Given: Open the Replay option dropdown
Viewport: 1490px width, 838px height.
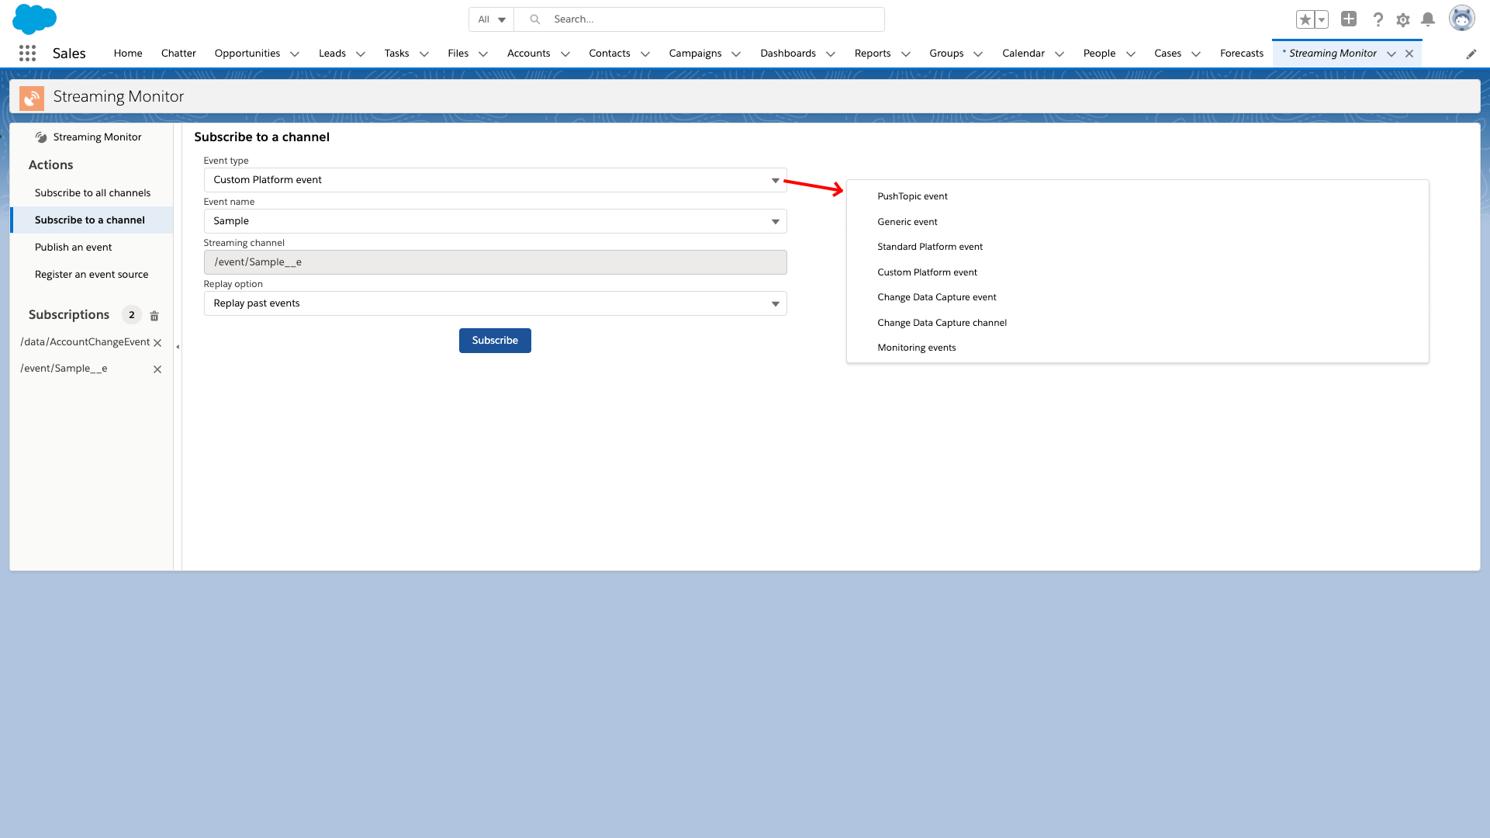Looking at the screenshot, I should pyautogui.click(x=495, y=303).
